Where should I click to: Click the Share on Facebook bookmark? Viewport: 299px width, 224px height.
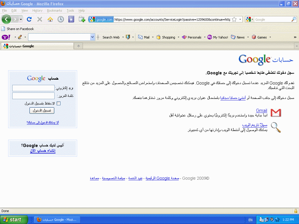point(18,29)
